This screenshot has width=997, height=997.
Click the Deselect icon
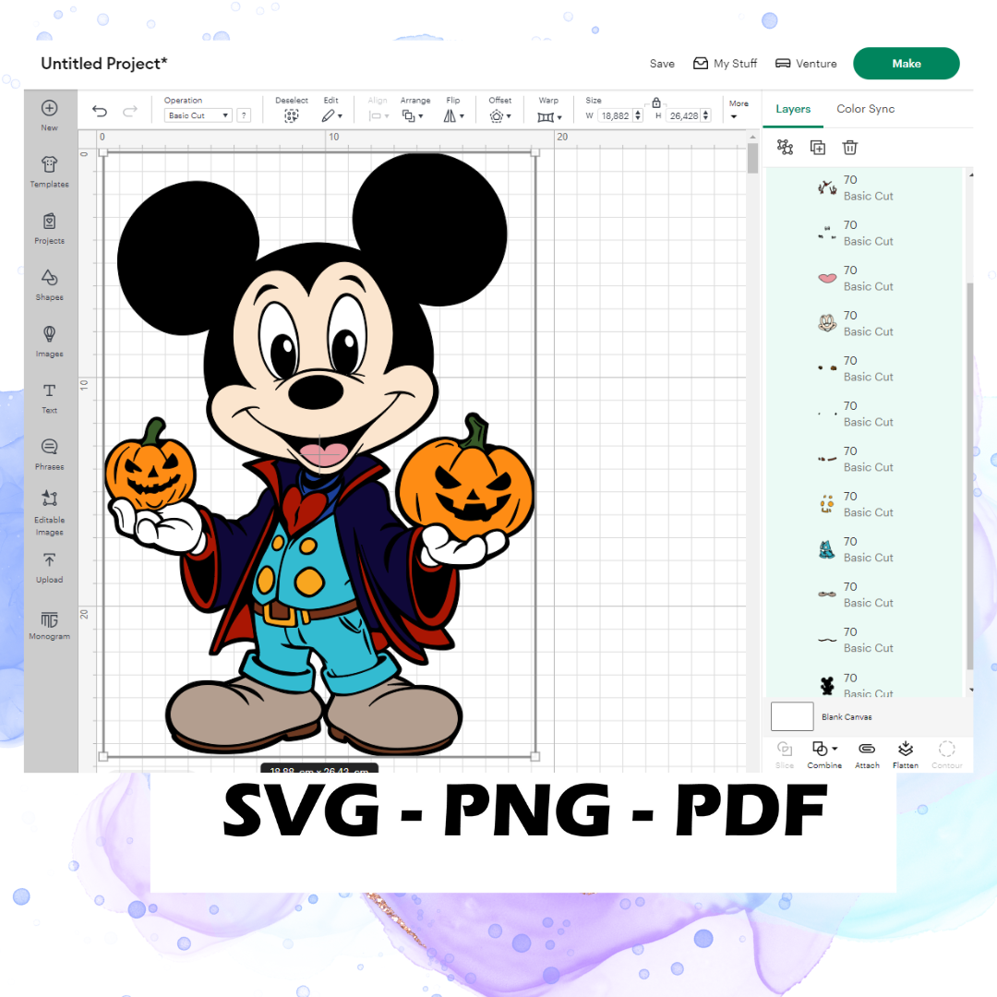(291, 115)
